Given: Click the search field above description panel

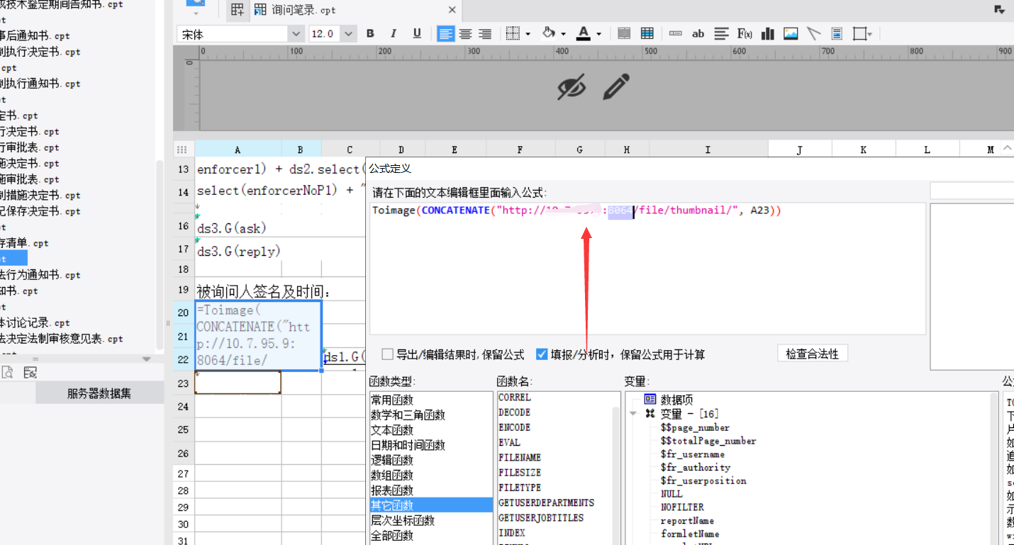Looking at the screenshot, I should pos(972,191).
